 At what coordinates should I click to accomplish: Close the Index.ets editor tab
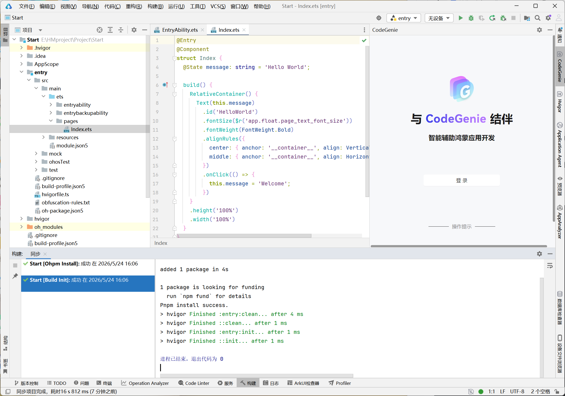[x=244, y=30]
